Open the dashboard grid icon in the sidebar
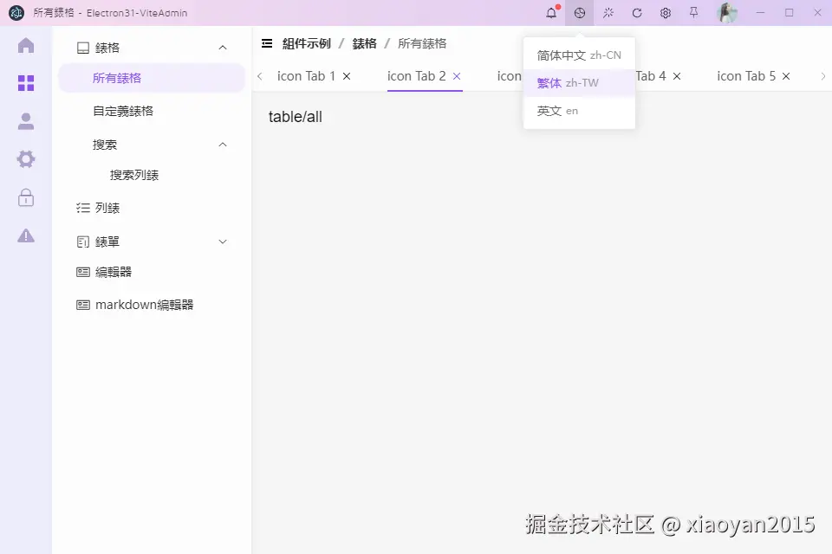 click(26, 83)
